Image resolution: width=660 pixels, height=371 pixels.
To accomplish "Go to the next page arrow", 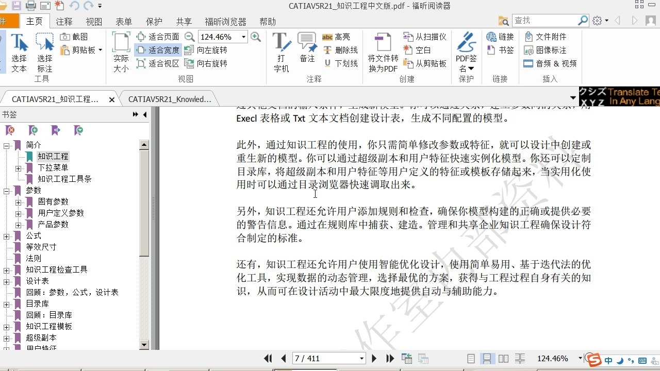I will tap(374, 358).
